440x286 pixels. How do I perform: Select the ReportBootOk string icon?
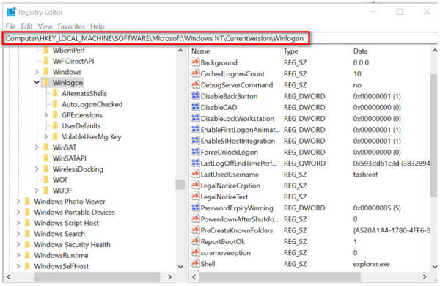coord(195,241)
